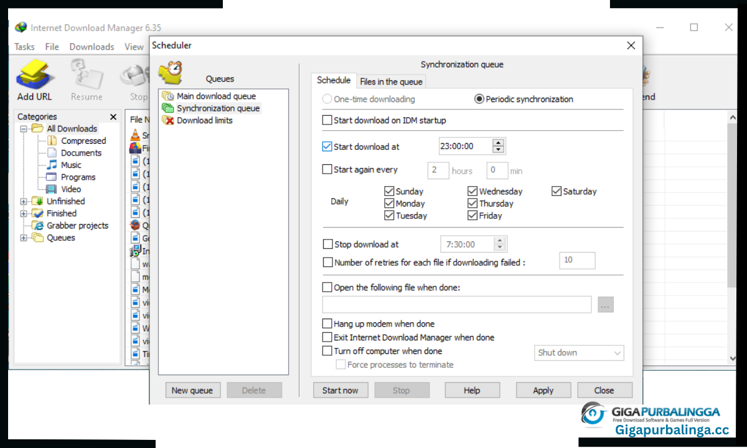Image resolution: width=747 pixels, height=448 pixels.
Task: Click the browse button for file path
Action: [606, 305]
